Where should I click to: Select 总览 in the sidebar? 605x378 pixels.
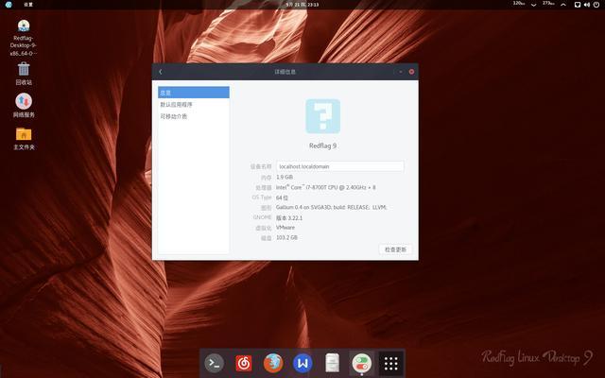(193, 93)
